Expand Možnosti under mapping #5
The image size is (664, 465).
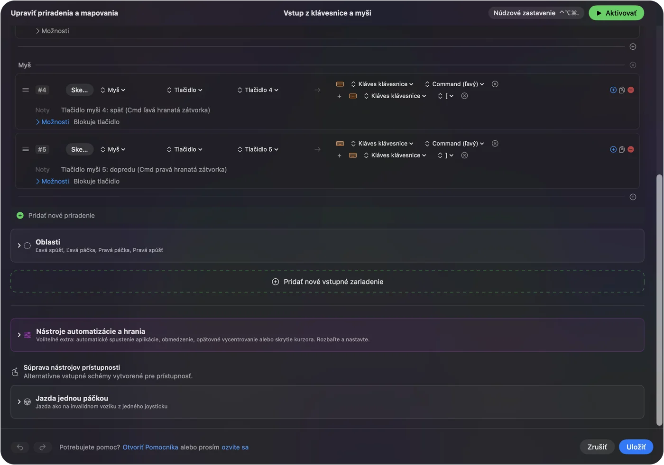point(52,181)
